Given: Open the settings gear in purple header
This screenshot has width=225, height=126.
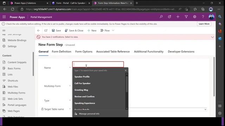Looking at the screenshot, I should pos(194,17).
